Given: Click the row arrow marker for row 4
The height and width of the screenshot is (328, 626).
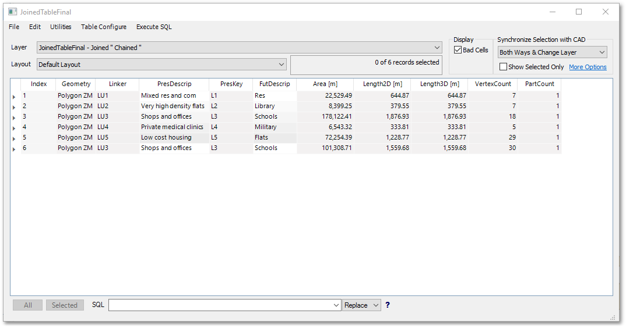Looking at the screenshot, I should point(14,128).
